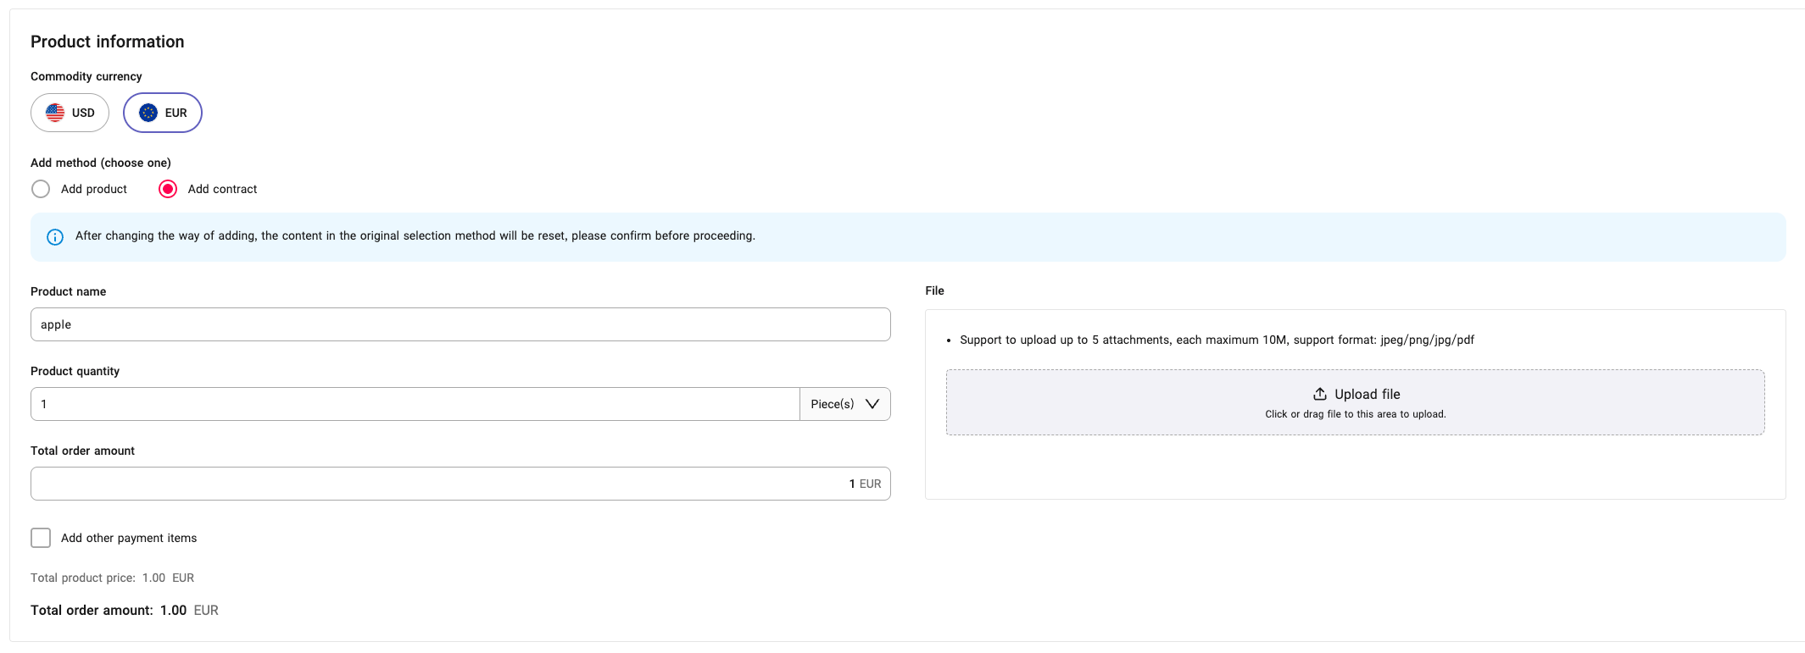Screen dimensions: 1805x653
Task: Click the Add product label text
Action: [94, 189]
